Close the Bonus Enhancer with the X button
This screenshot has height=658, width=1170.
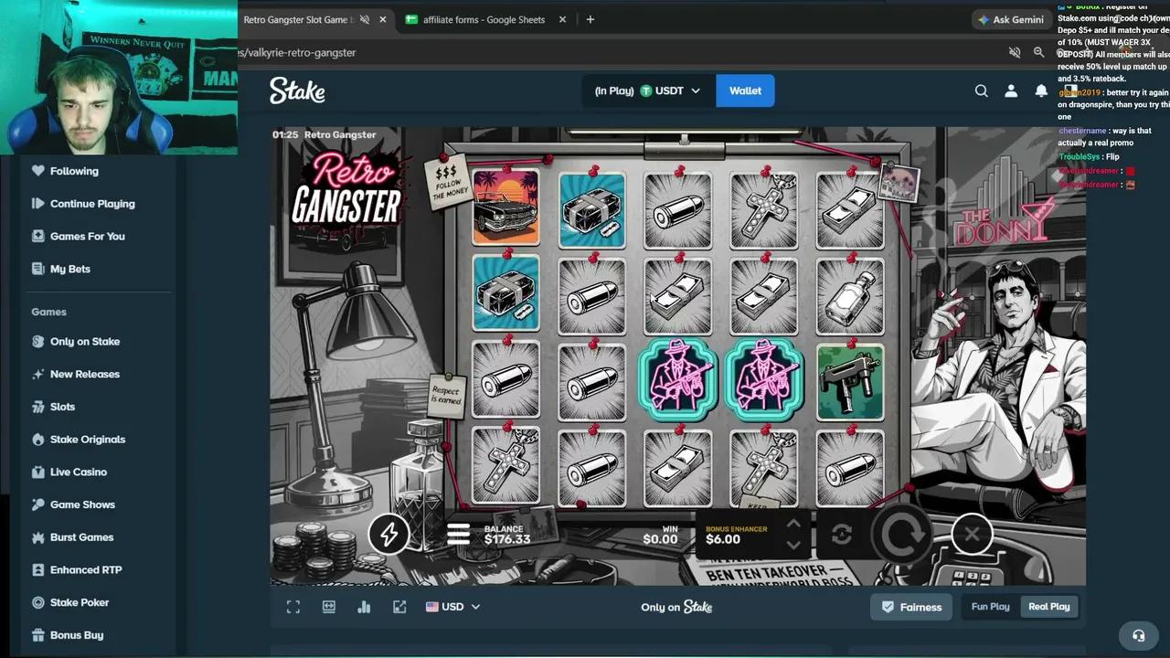click(x=972, y=534)
